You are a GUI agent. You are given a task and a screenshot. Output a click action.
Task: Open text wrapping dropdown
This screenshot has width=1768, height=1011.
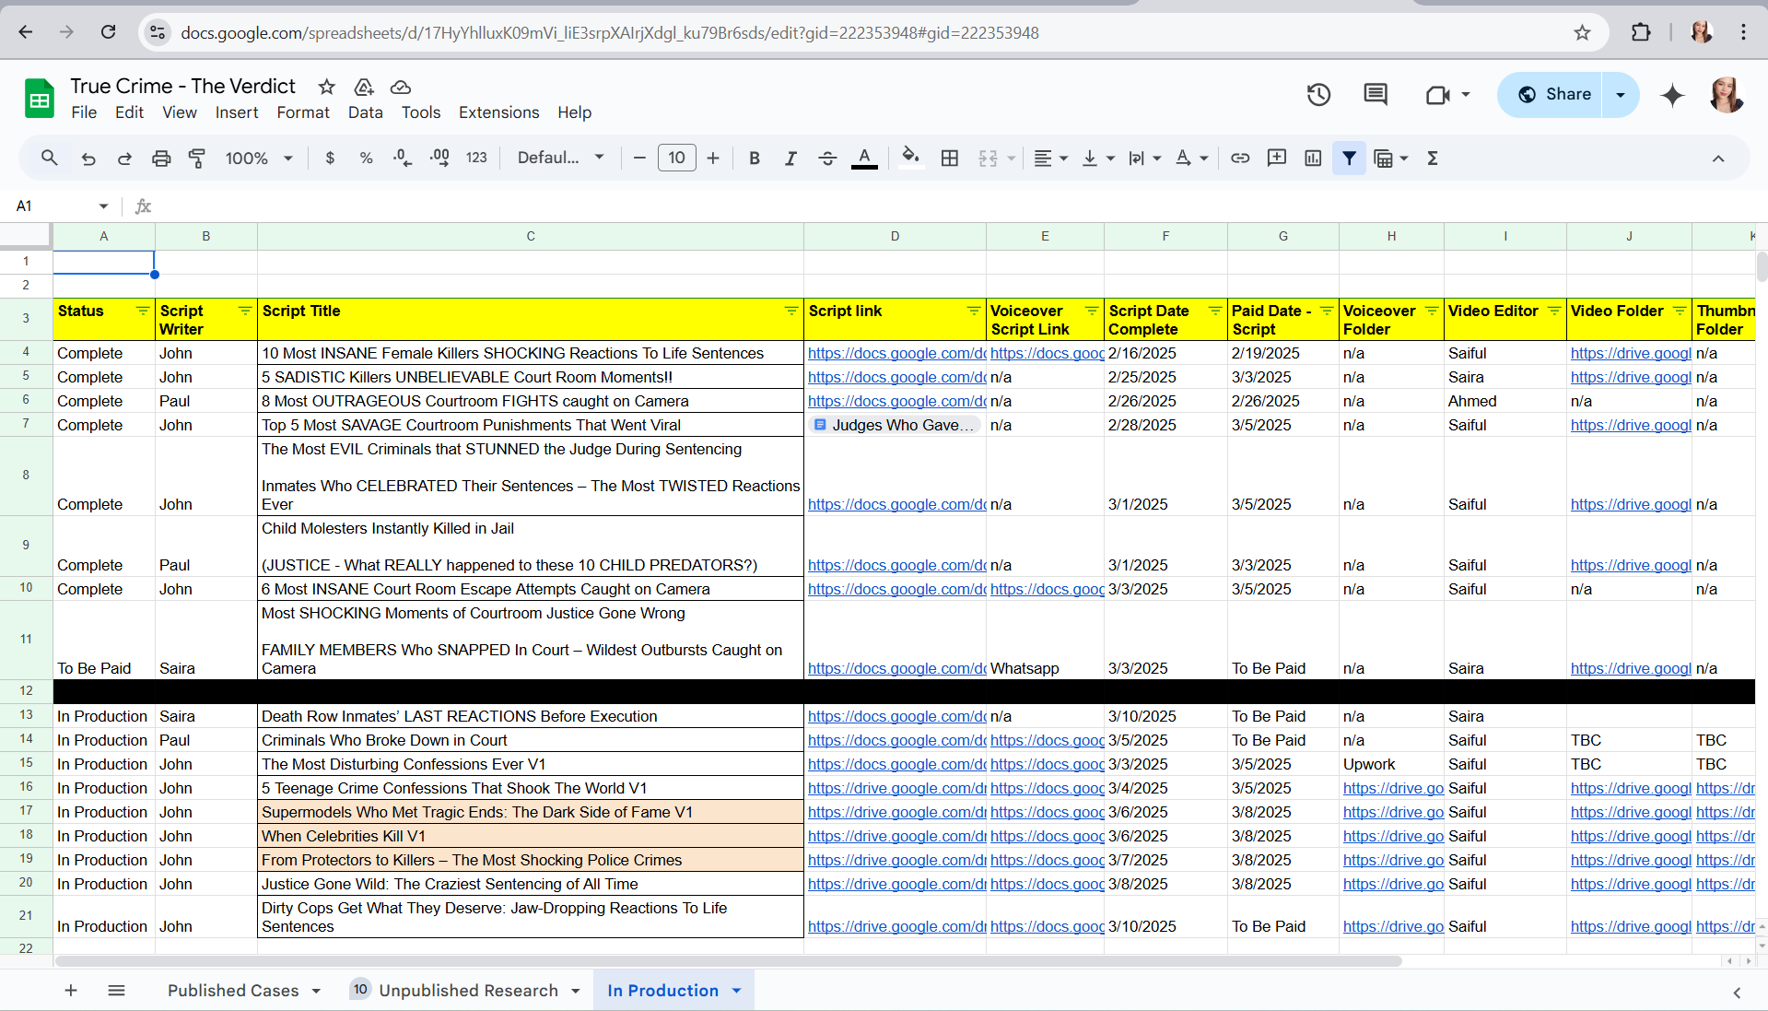[1145, 158]
